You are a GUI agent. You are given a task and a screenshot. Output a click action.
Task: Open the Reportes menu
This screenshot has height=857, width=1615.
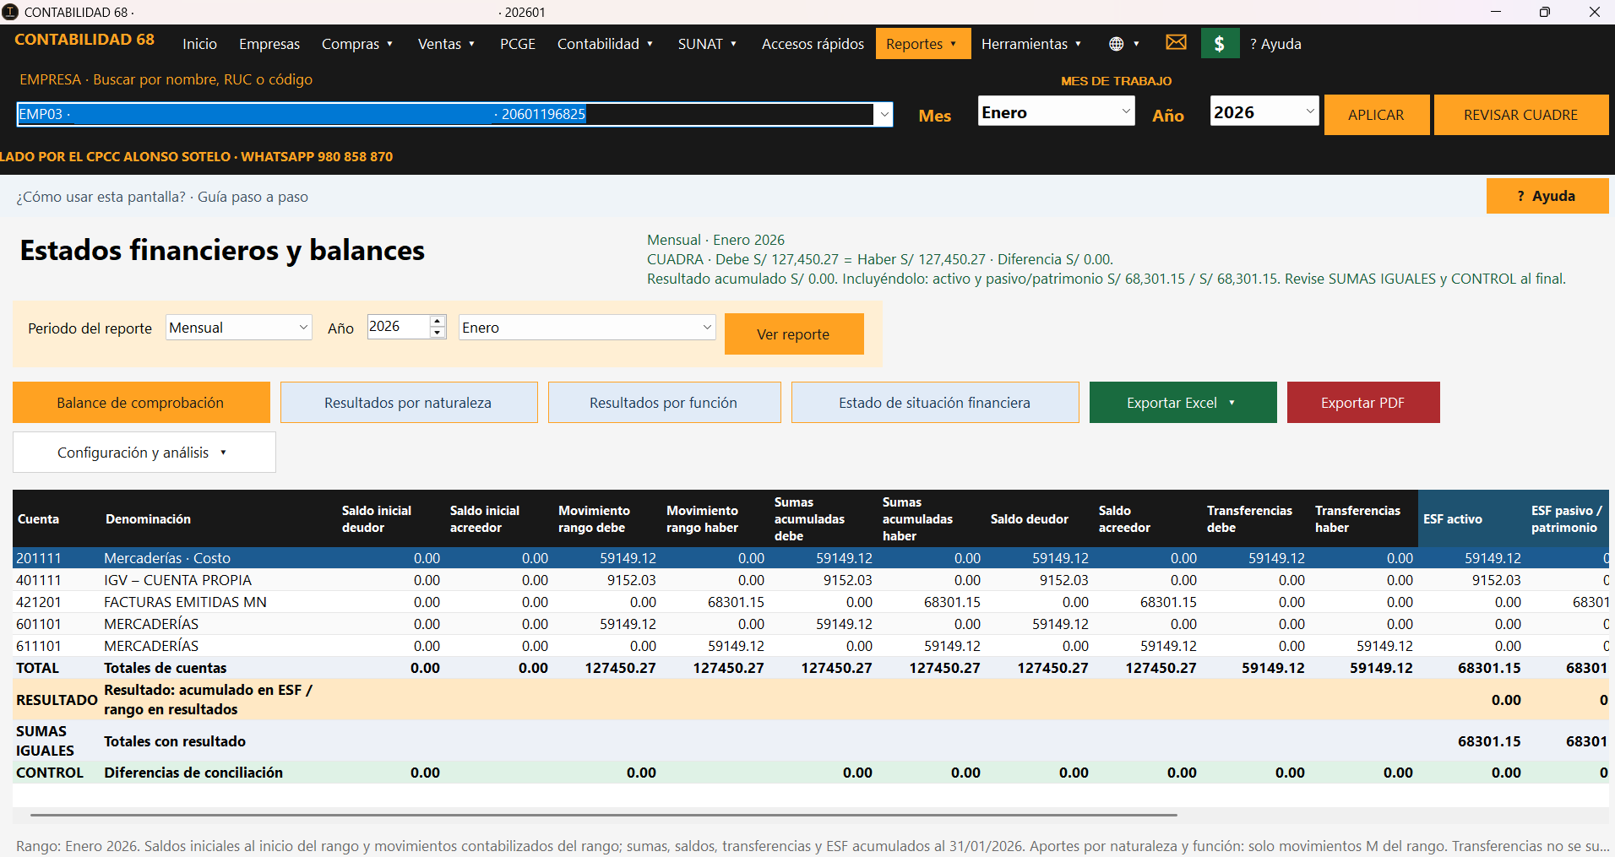point(922,44)
